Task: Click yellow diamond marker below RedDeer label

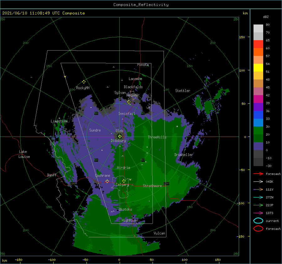Action: [x=129, y=102]
